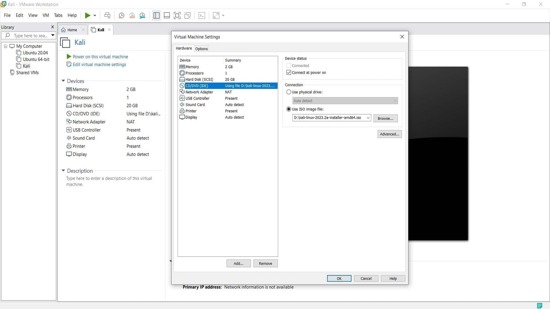Click the Browse... button

385,118
